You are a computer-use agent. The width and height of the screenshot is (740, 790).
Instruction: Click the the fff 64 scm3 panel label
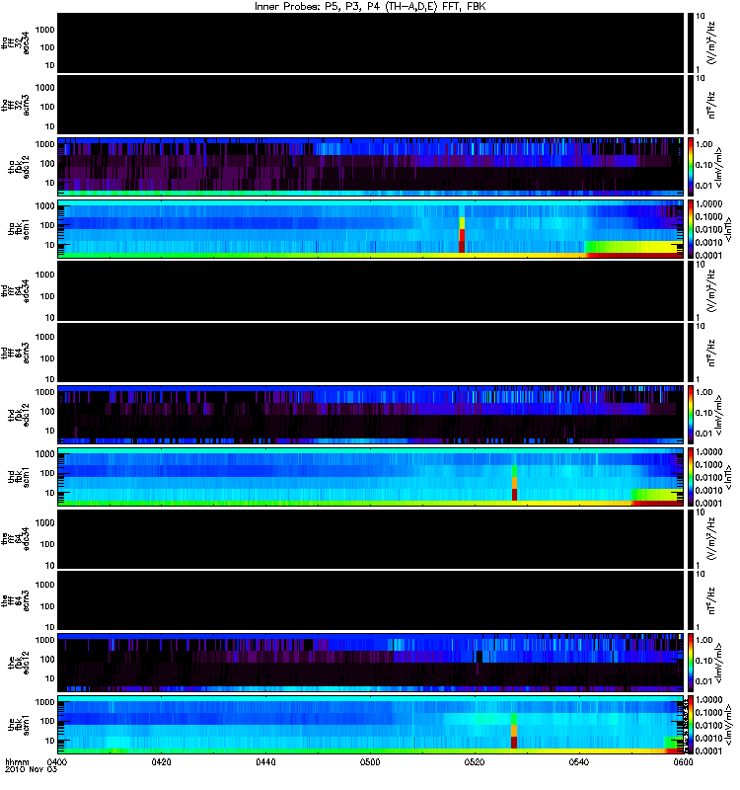tap(15, 601)
